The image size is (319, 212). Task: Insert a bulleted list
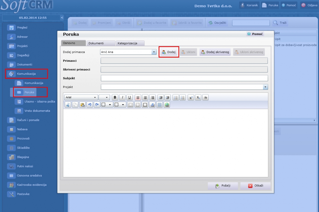click(176, 98)
